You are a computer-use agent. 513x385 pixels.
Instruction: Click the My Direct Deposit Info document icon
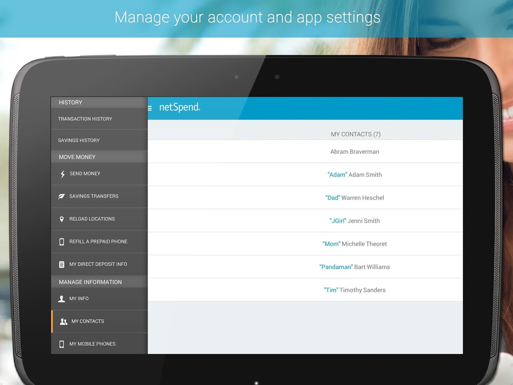(x=61, y=264)
